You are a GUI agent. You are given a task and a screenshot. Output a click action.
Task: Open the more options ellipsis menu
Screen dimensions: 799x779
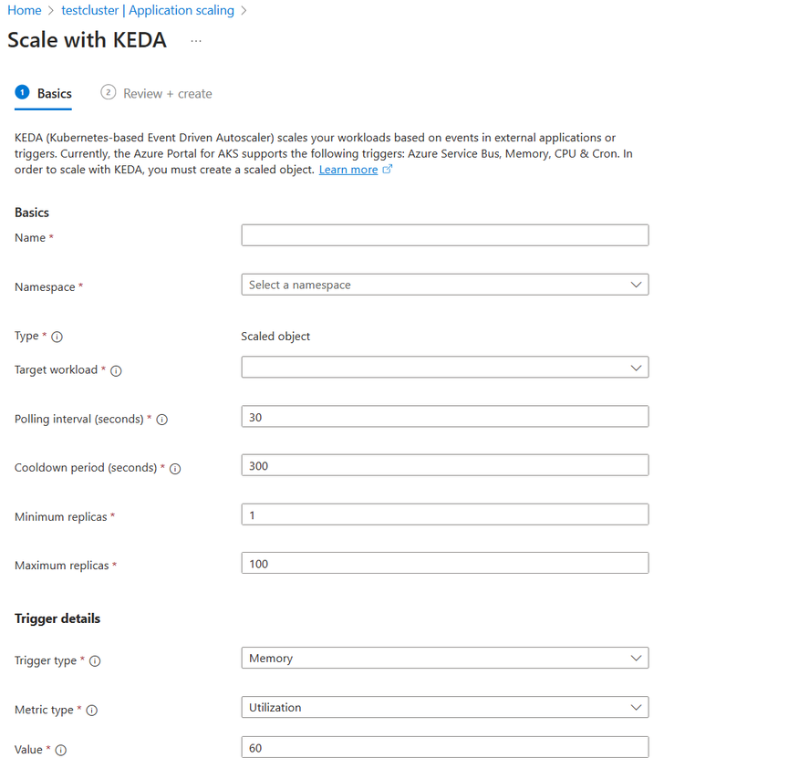click(196, 41)
